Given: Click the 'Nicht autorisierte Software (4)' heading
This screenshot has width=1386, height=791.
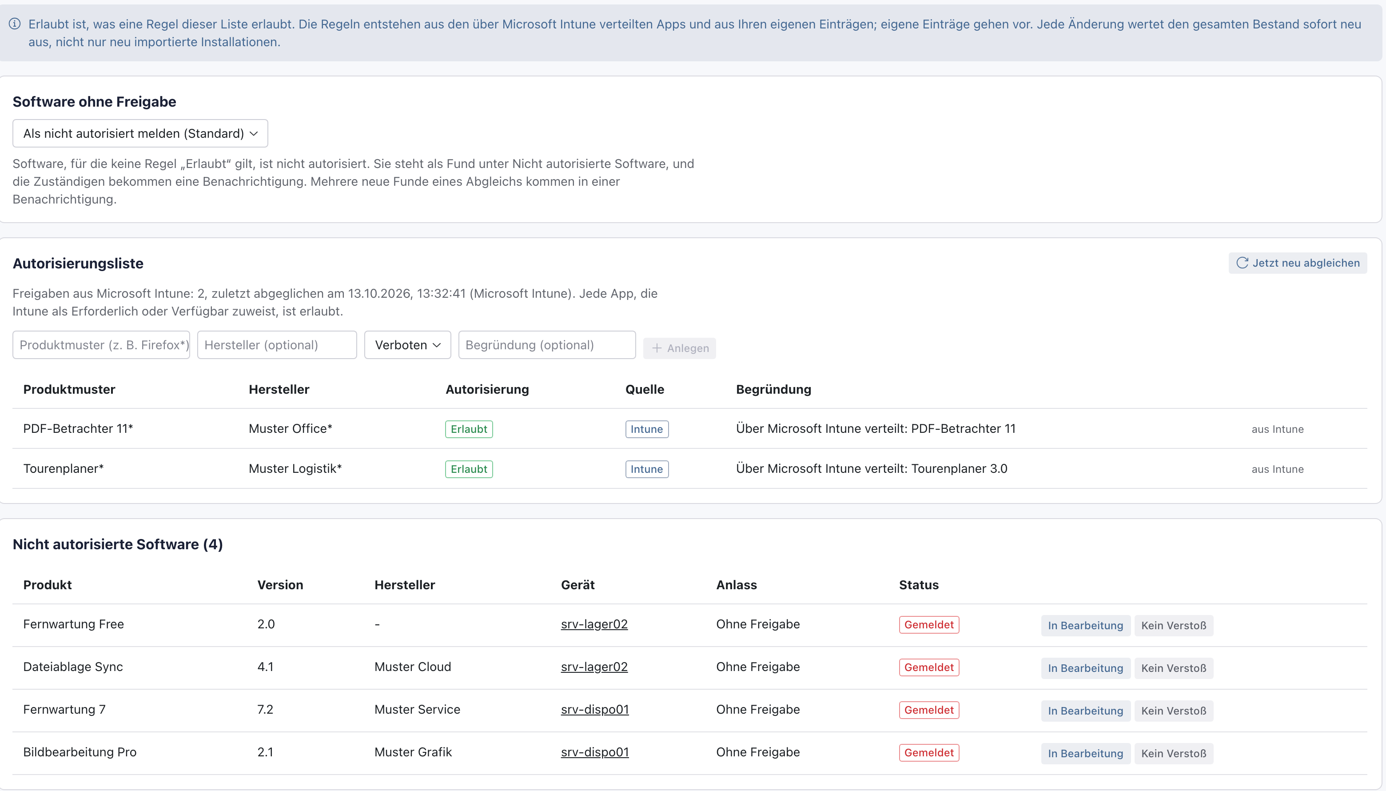Looking at the screenshot, I should tap(118, 544).
